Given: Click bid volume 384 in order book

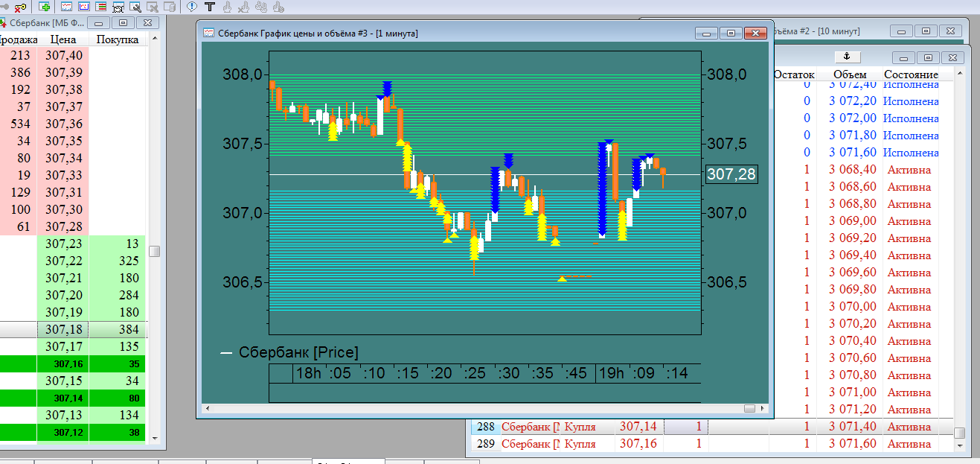Looking at the screenshot, I should [118, 329].
